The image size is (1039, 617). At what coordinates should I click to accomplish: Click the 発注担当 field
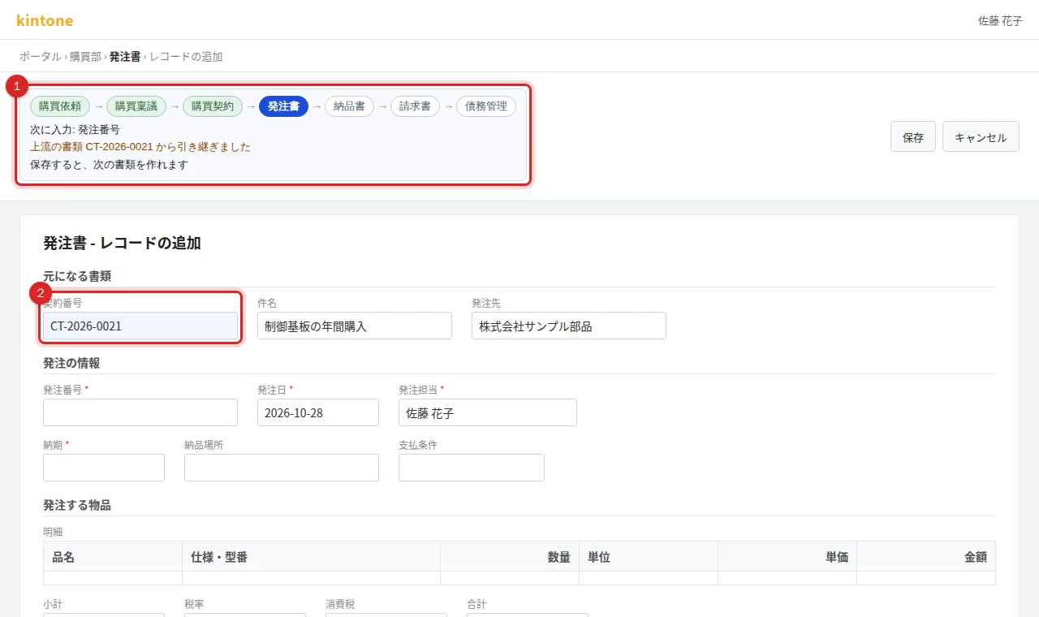click(x=488, y=412)
